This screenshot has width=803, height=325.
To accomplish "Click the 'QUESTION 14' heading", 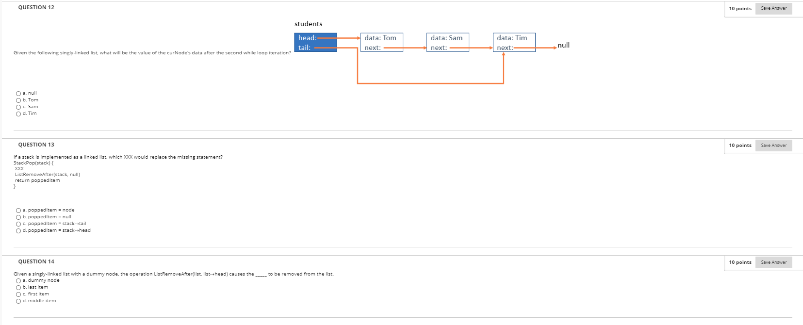I will 36,262.
